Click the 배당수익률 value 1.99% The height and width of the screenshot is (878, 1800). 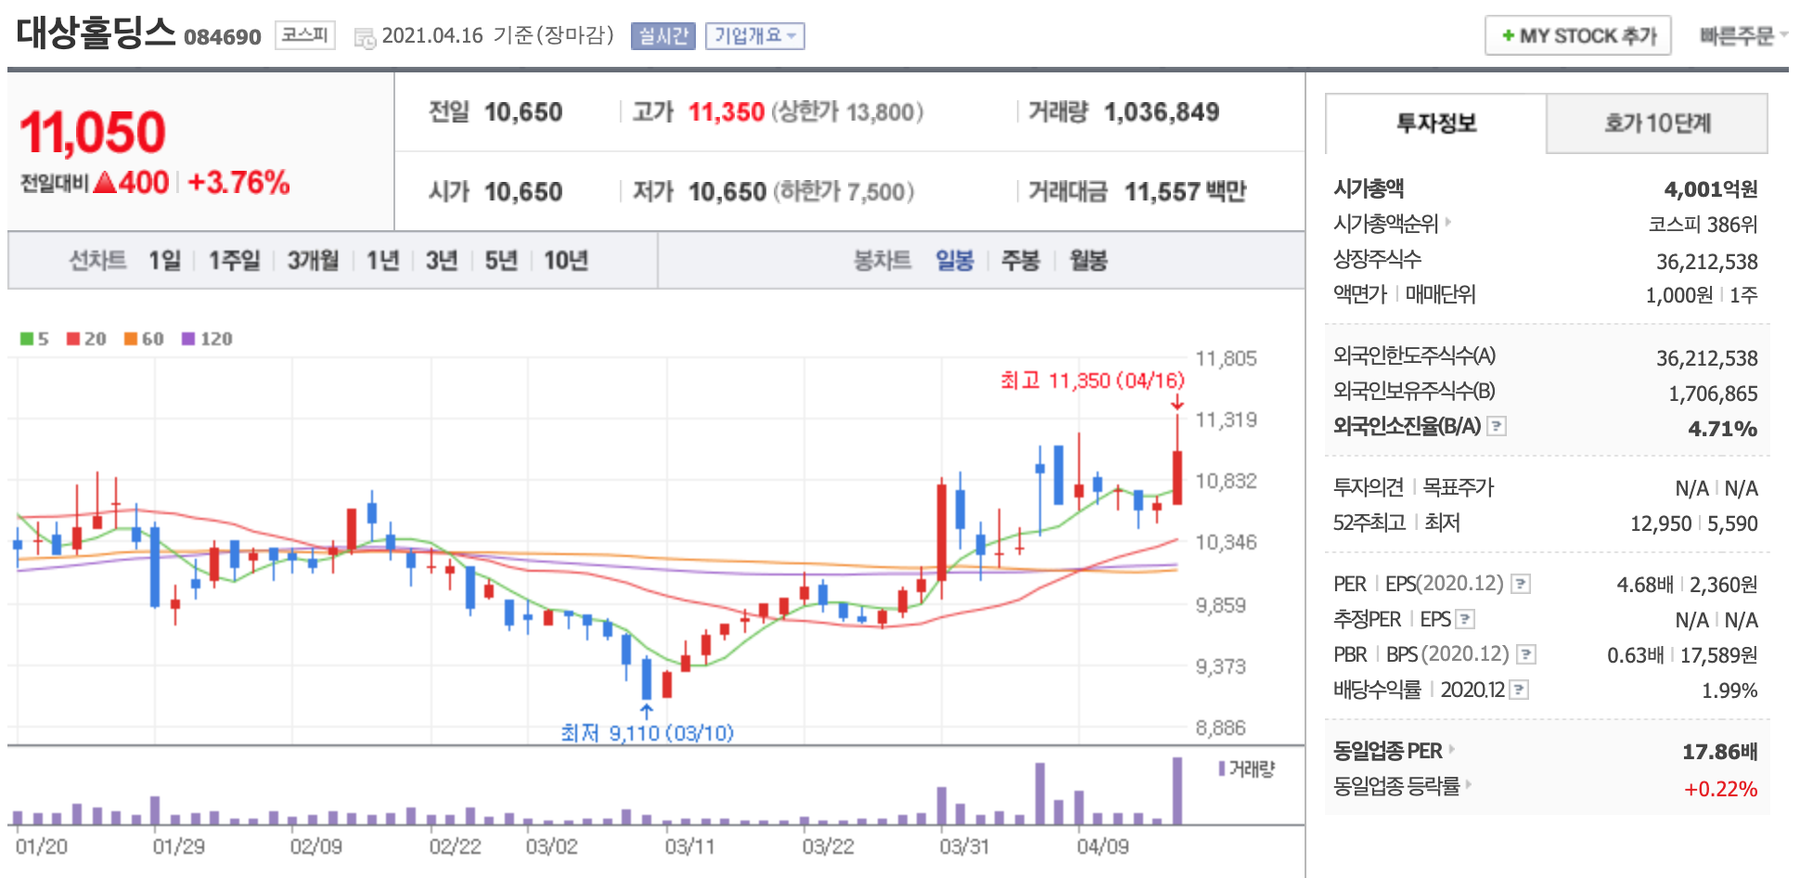click(x=1729, y=691)
